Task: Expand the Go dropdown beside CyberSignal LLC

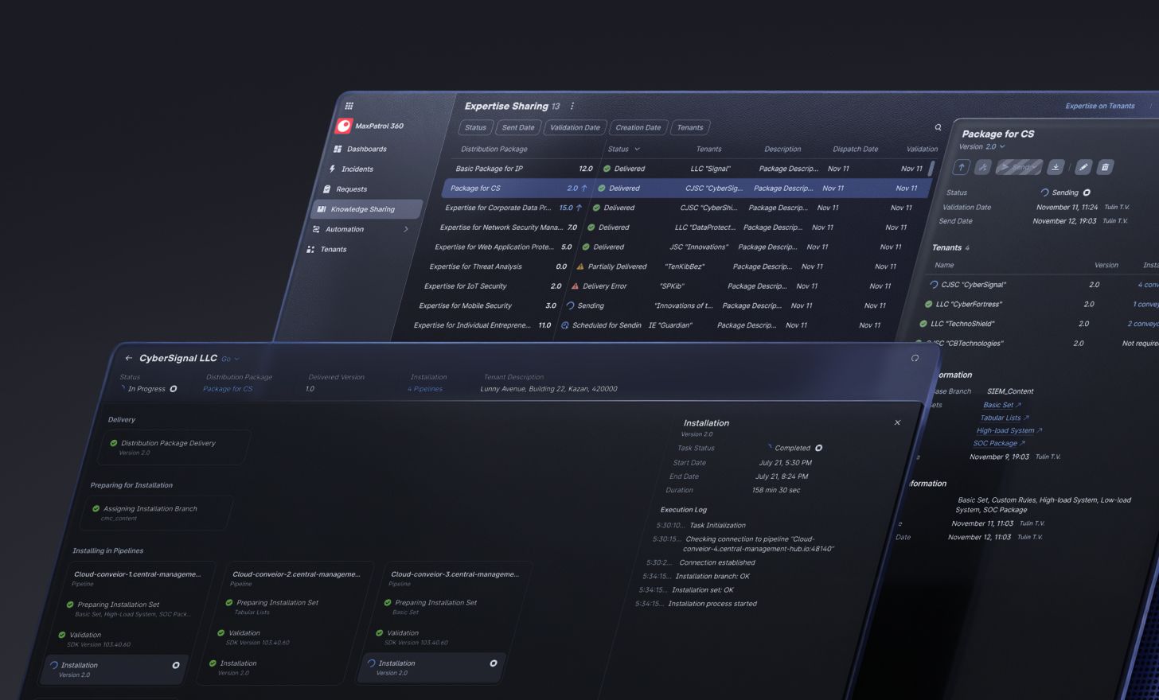Action: click(x=230, y=359)
